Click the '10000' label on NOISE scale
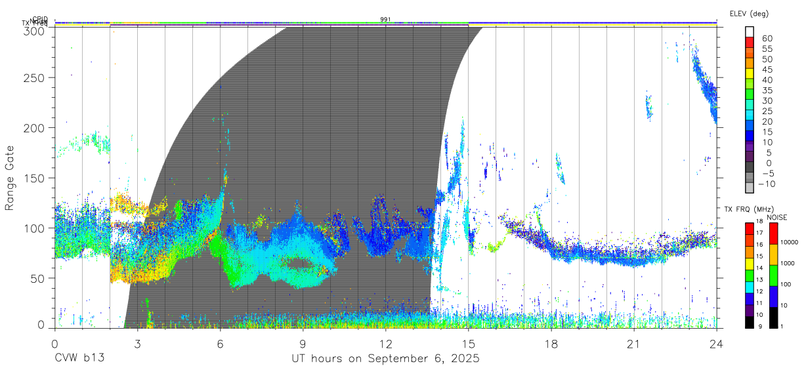The height and width of the screenshot is (372, 806). point(789,243)
